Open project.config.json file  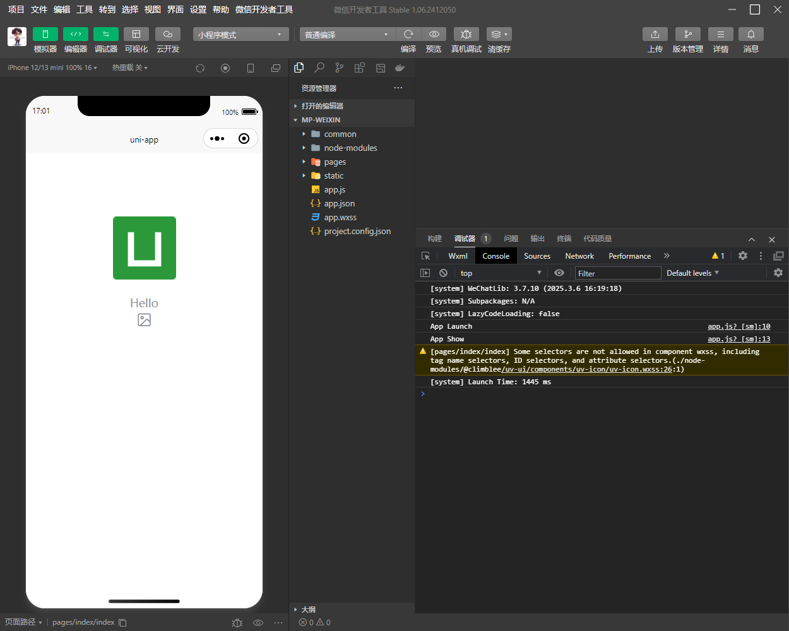352,231
